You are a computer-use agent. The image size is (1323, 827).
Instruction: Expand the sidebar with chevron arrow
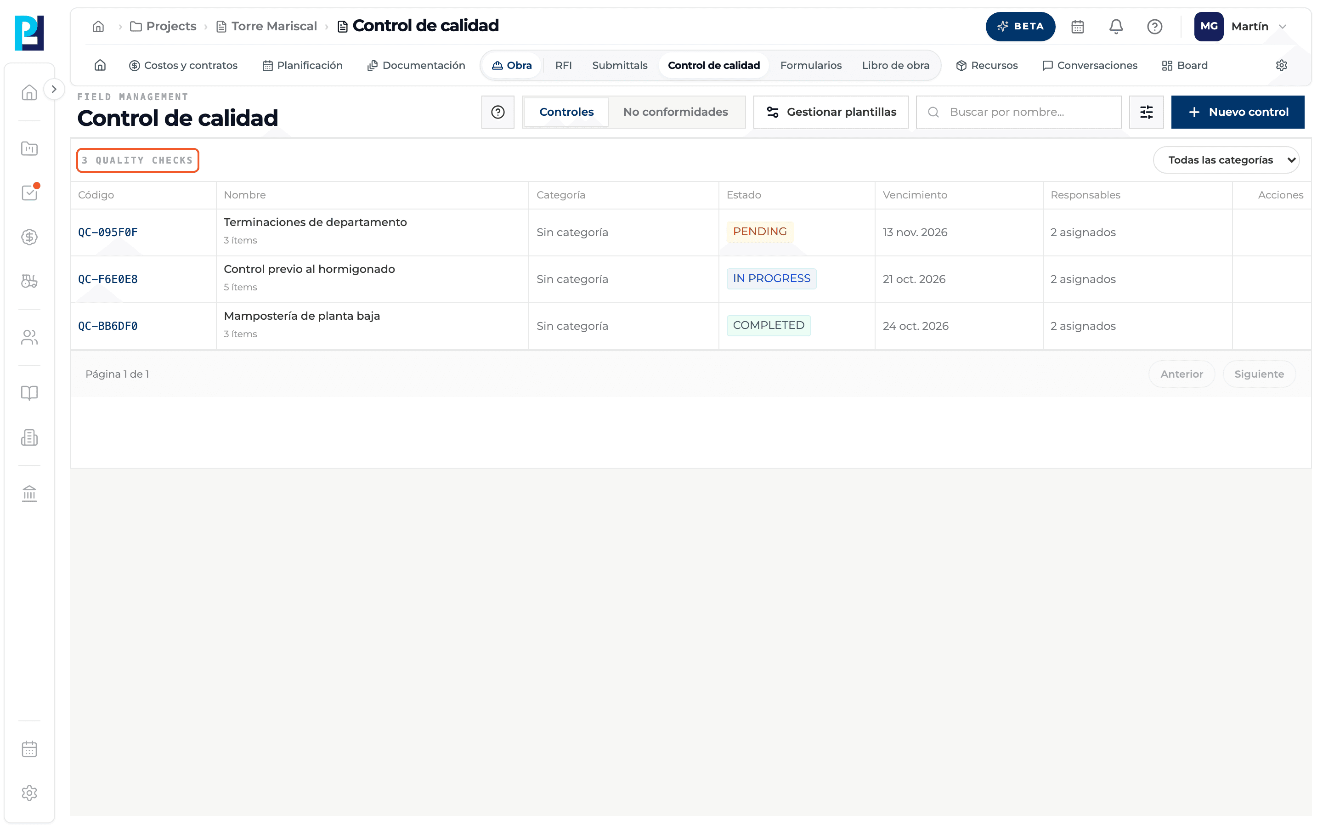pyautogui.click(x=54, y=89)
